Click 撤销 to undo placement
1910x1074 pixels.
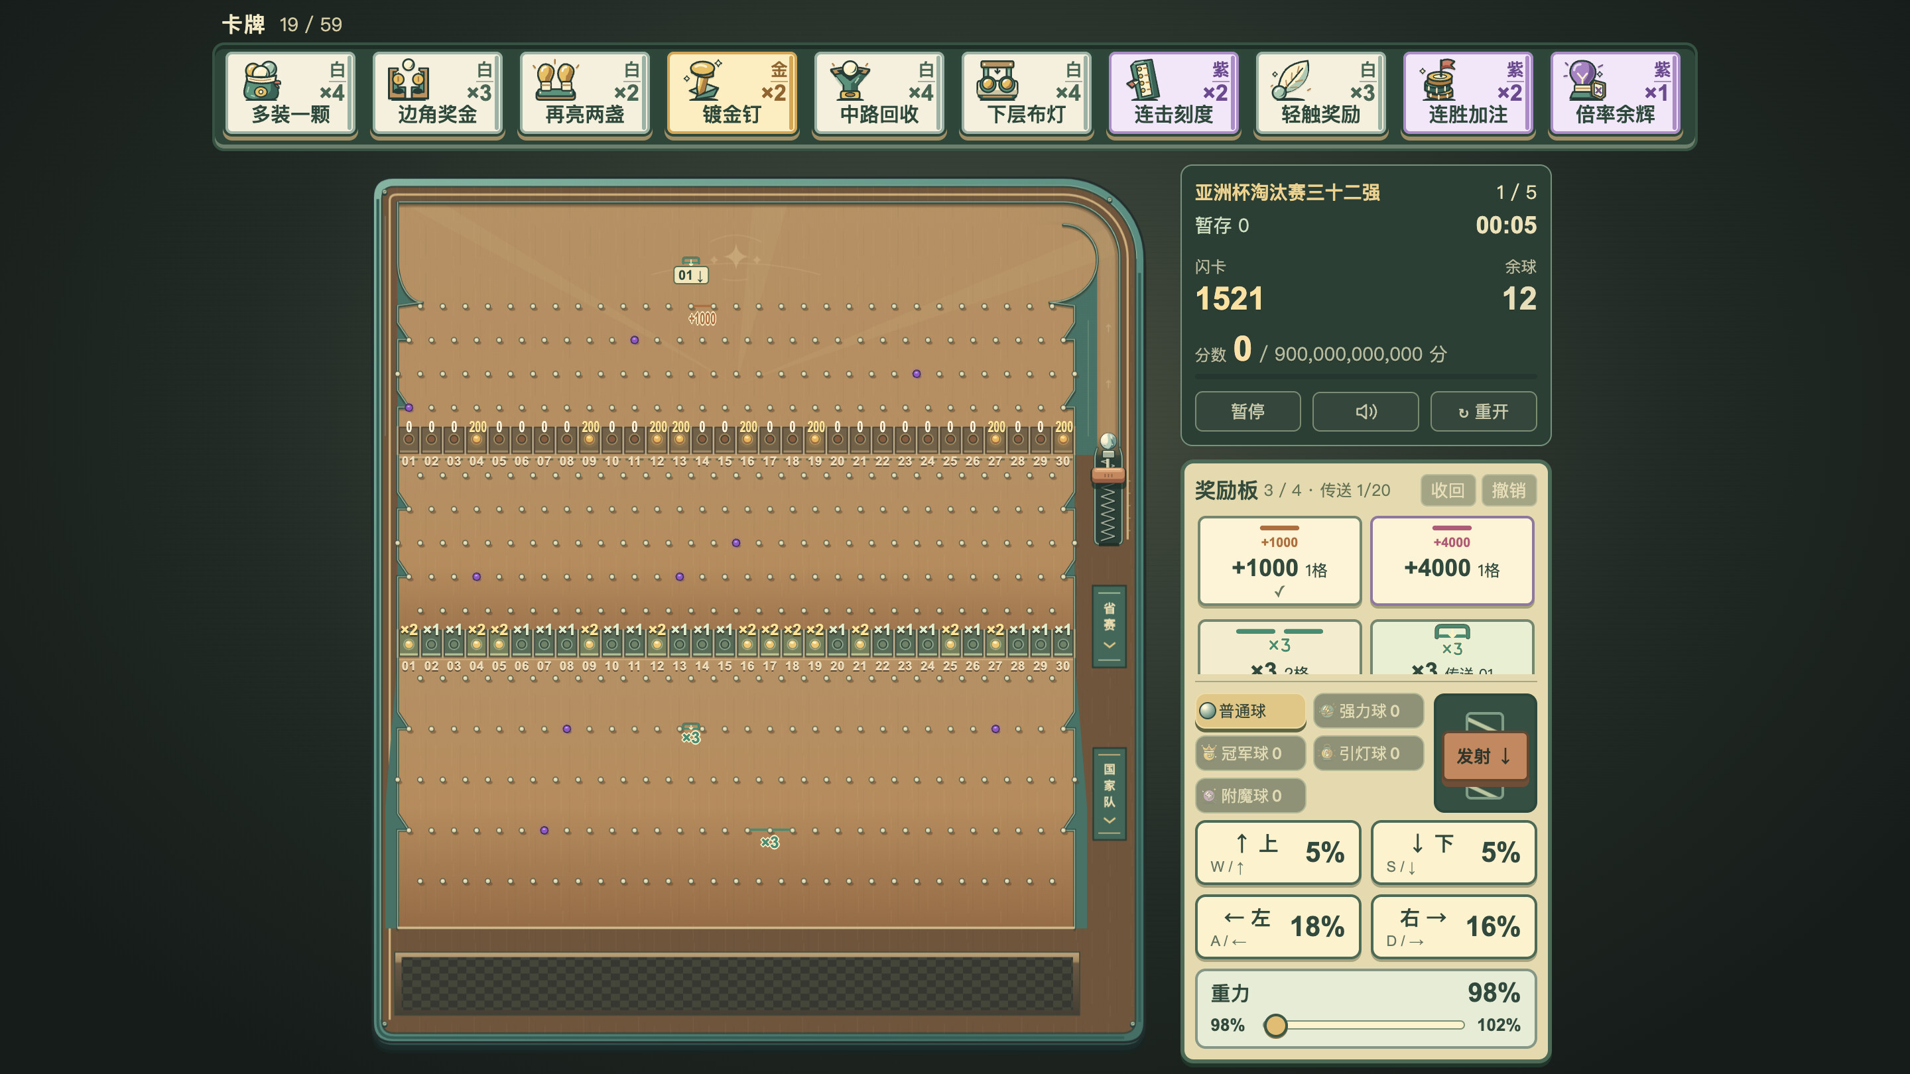(1509, 490)
